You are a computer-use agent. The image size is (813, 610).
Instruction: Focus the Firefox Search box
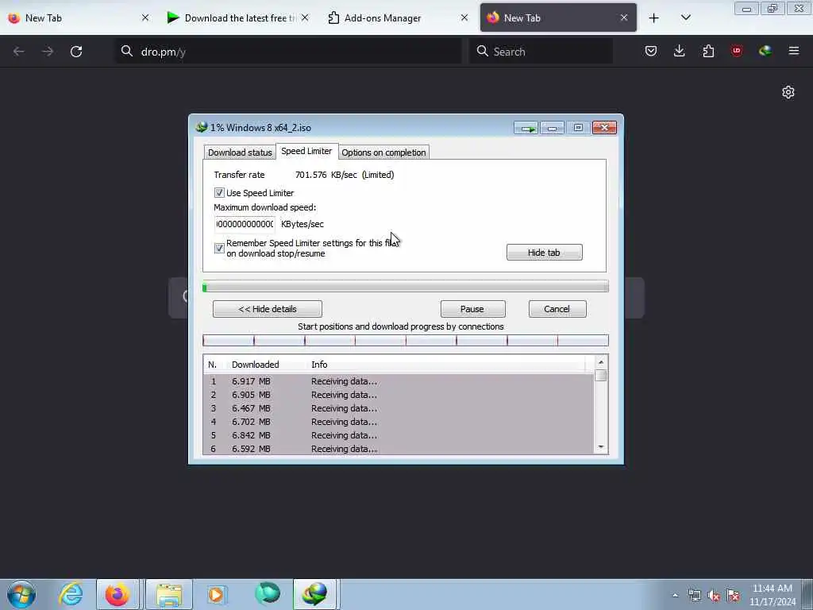[x=541, y=52]
